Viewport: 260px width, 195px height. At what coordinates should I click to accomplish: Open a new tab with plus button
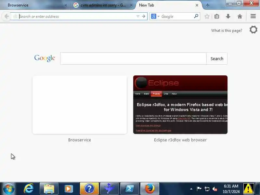[207, 5]
